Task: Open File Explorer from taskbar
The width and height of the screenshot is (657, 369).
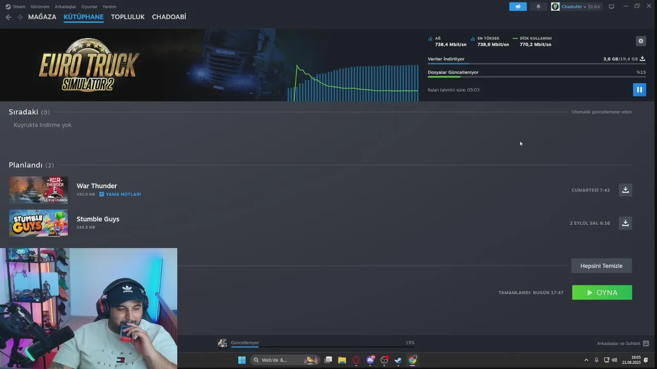Action: pyautogui.click(x=342, y=360)
